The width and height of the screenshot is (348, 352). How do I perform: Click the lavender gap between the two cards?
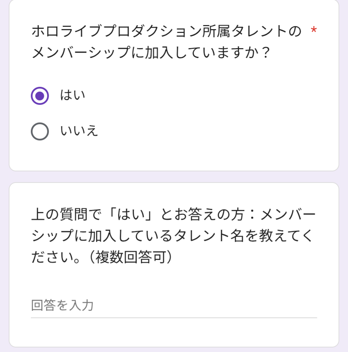click(x=173, y=177)
